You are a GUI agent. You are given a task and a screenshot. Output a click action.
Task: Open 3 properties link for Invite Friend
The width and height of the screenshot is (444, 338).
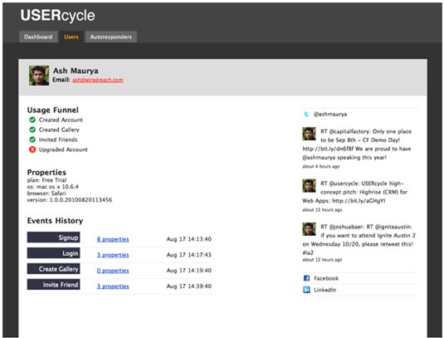(x=113, y=287)
